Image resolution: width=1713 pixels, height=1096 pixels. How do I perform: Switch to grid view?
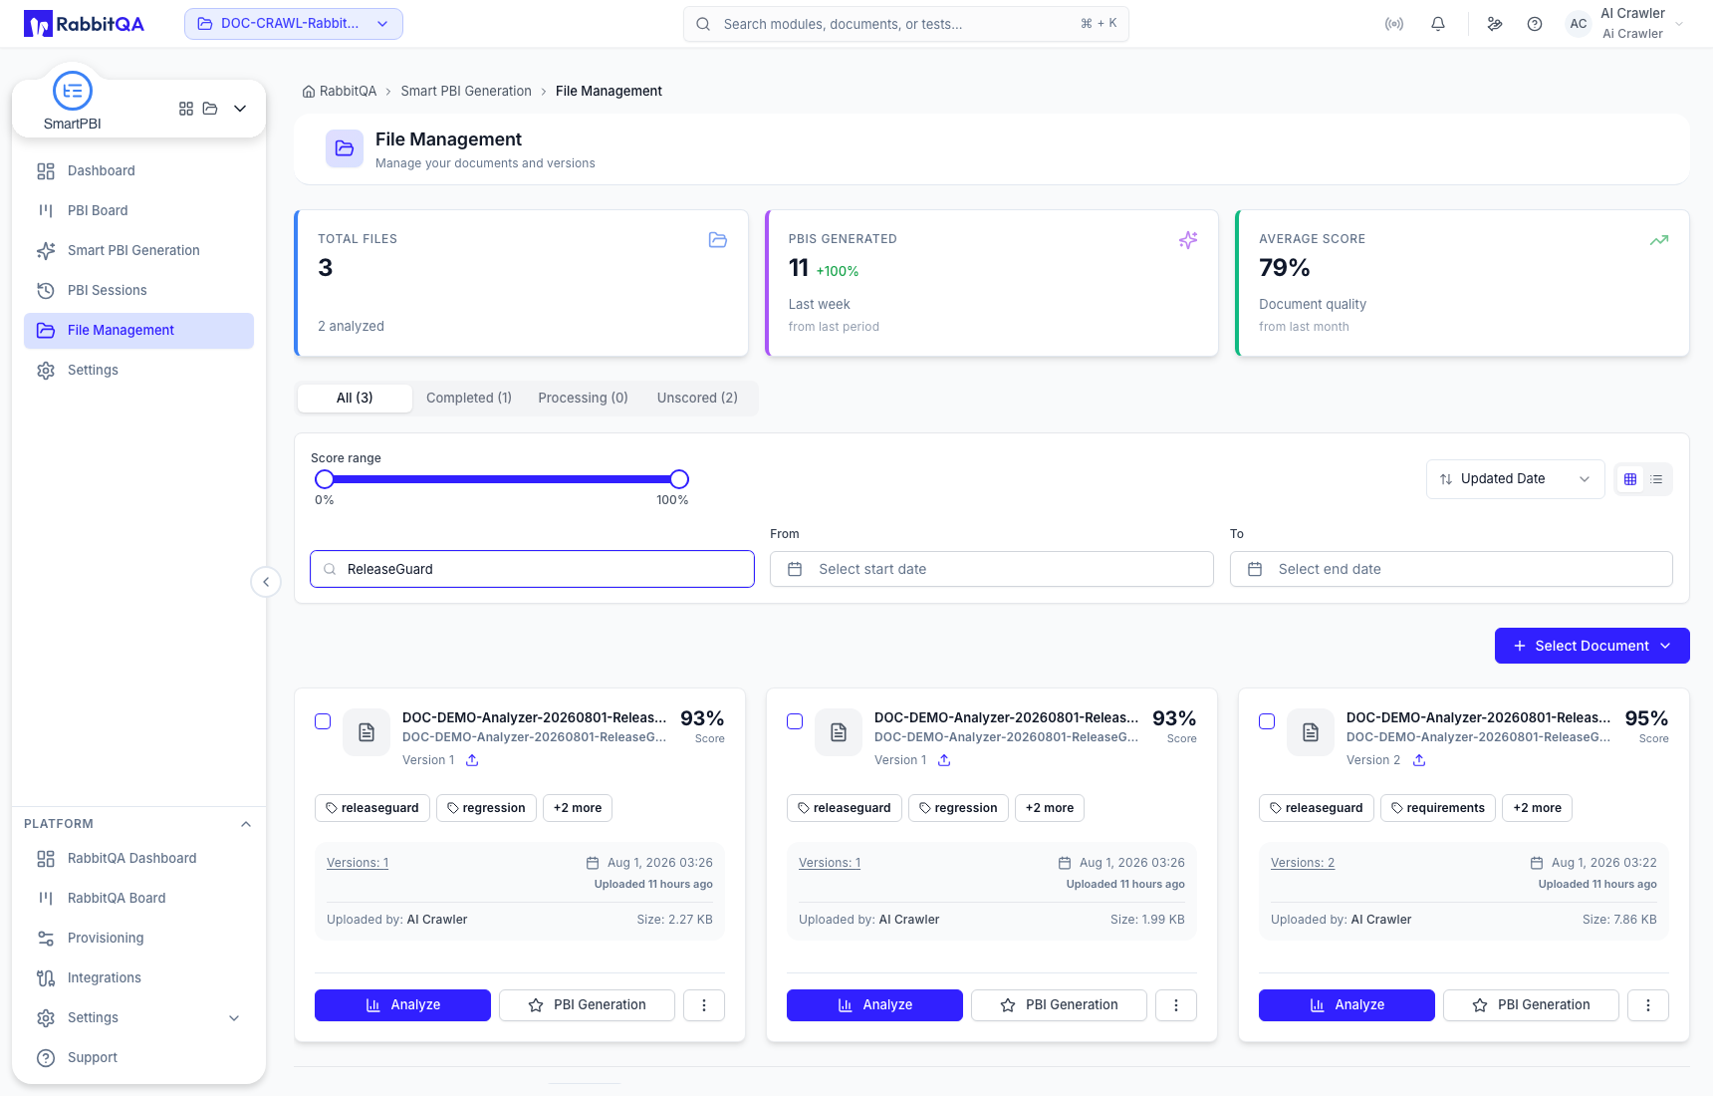[1630, 479]
